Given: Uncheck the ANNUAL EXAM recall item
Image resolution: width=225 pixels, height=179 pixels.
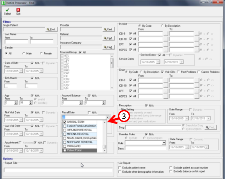Looking at the screenshot, I should click(x=65, y=122).
